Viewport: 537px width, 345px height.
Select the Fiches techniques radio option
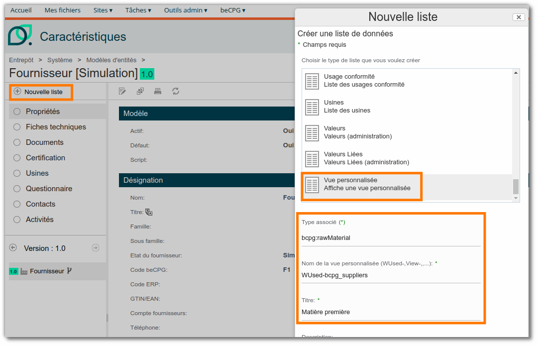click(17, 127)
